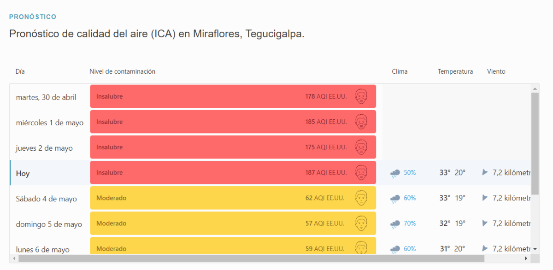Image resolution: width=553 pixels, height=270 pixels.
Task: Click the wind direction arrow in the Hoy row
Action: tap(485, 172)
